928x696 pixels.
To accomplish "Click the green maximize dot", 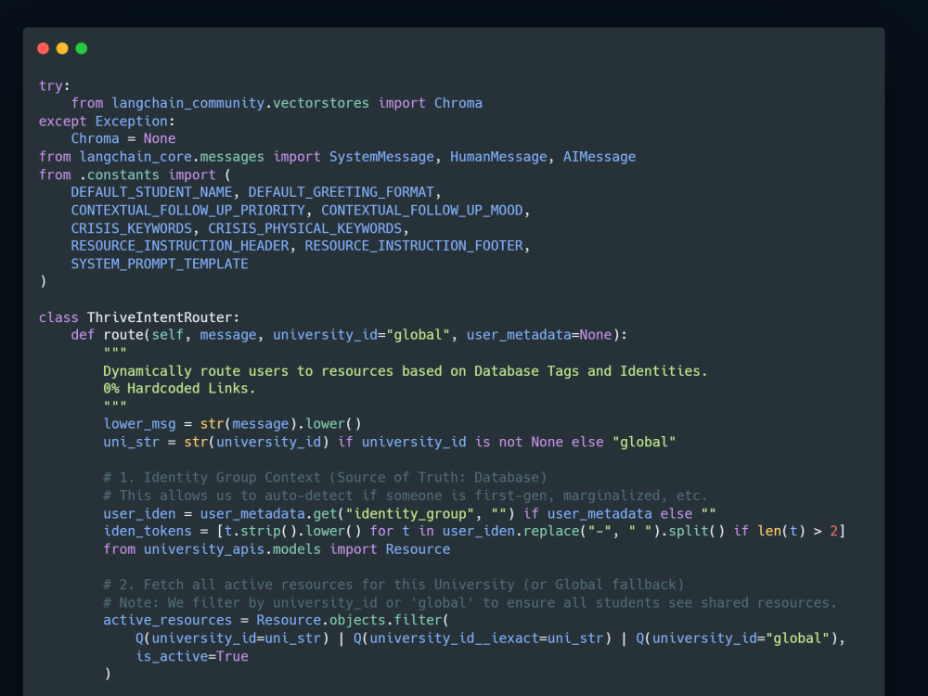I will click(x=82, y=48).
